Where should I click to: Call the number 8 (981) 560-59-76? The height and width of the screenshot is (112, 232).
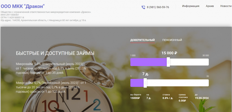point(158,7)
